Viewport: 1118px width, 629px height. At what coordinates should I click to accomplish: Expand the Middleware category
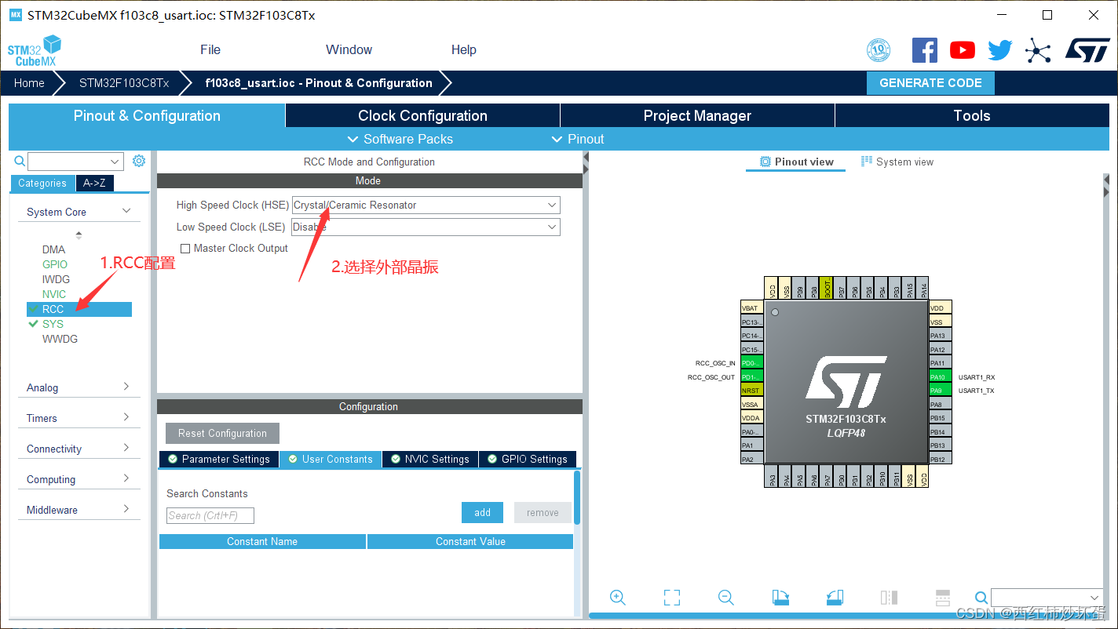(79, 510)
